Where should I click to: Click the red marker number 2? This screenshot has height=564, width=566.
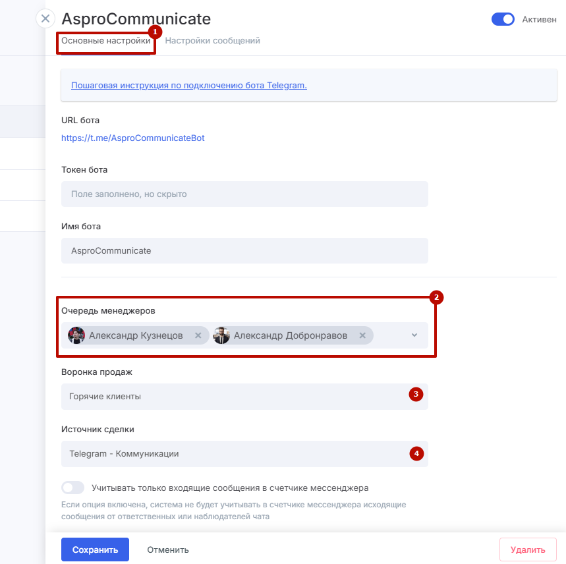(x=436, y=297)
